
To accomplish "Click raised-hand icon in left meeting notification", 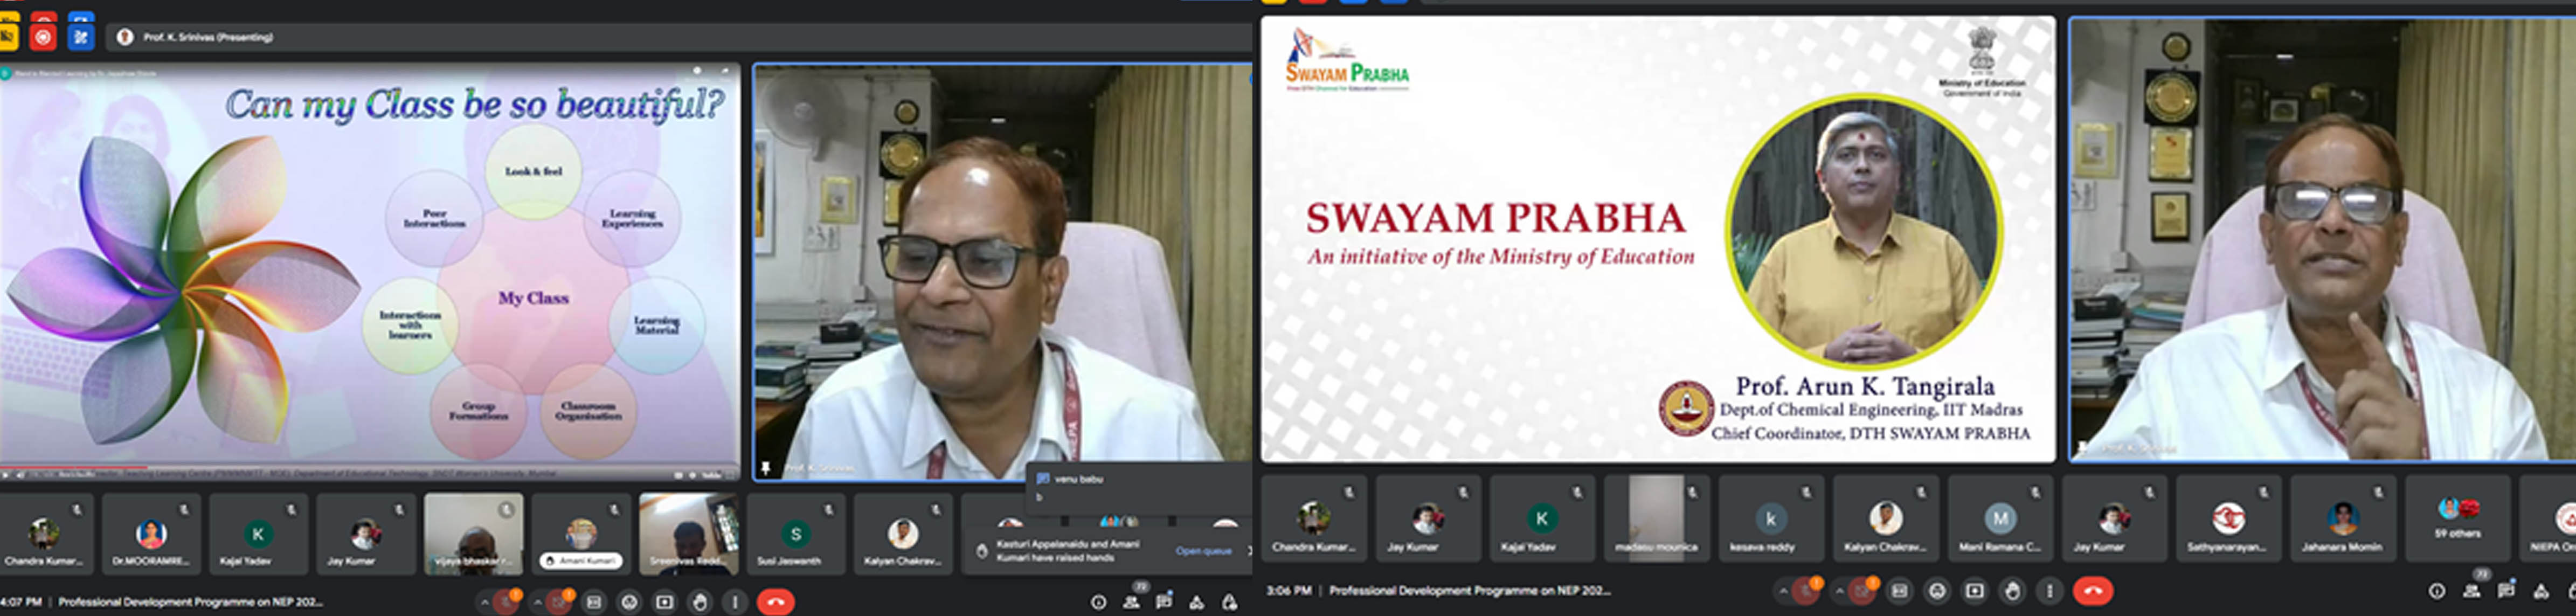I will pos(982,551).
